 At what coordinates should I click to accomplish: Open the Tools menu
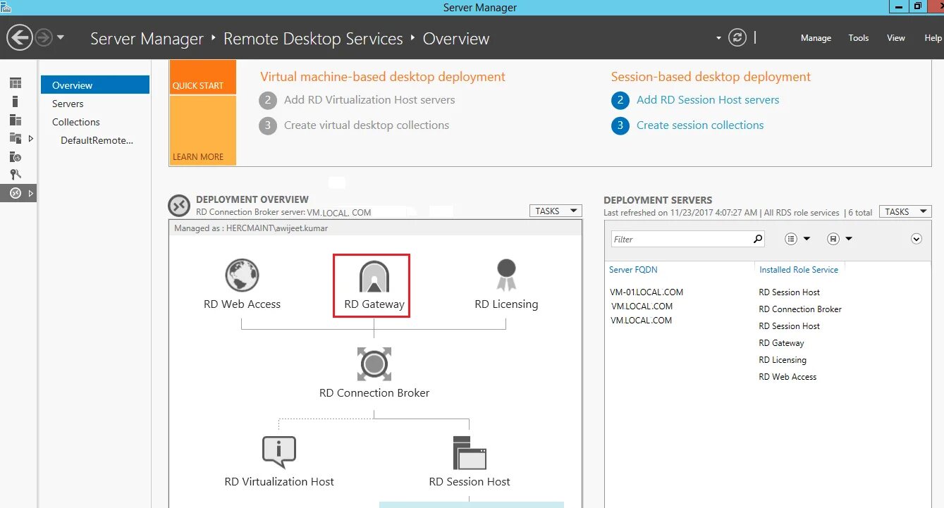tap(858, 38)
